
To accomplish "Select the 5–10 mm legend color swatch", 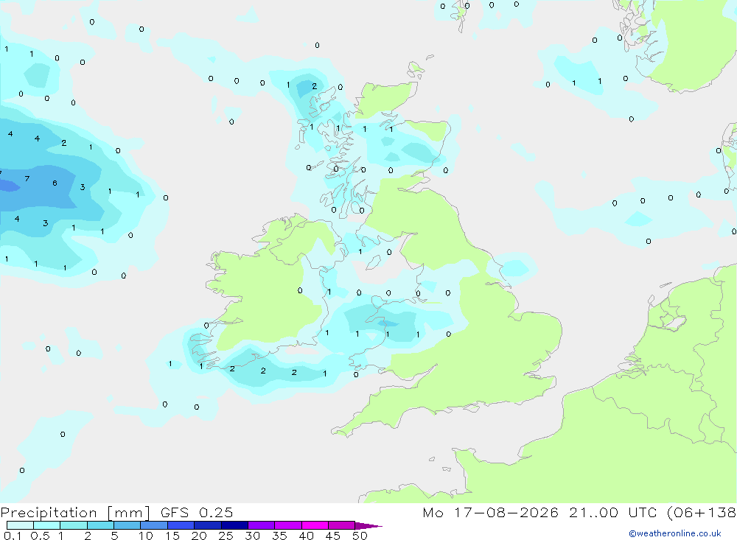I will [x=127, y=525].
